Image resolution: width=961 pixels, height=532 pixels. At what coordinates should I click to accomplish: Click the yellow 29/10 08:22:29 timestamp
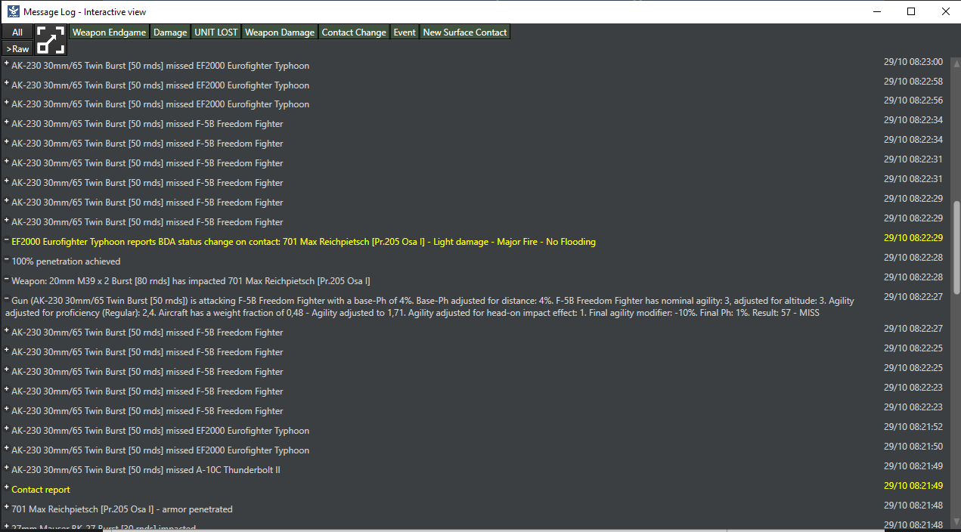(x=913, y=238)
